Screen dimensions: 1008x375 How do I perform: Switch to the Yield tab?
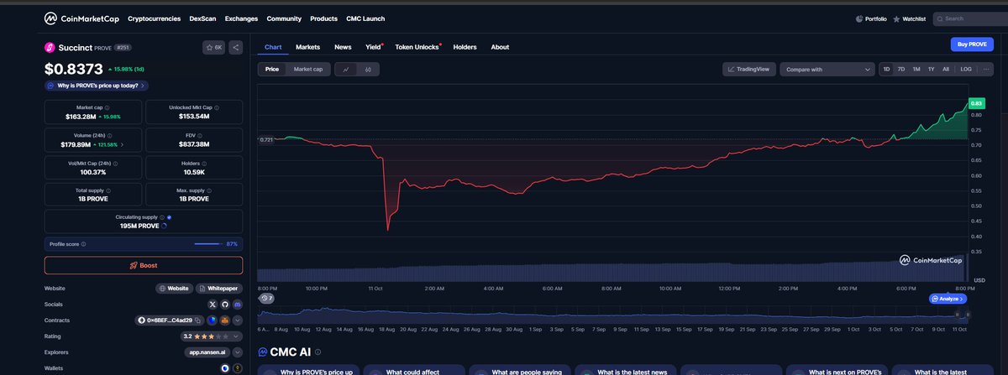[374, 47]
